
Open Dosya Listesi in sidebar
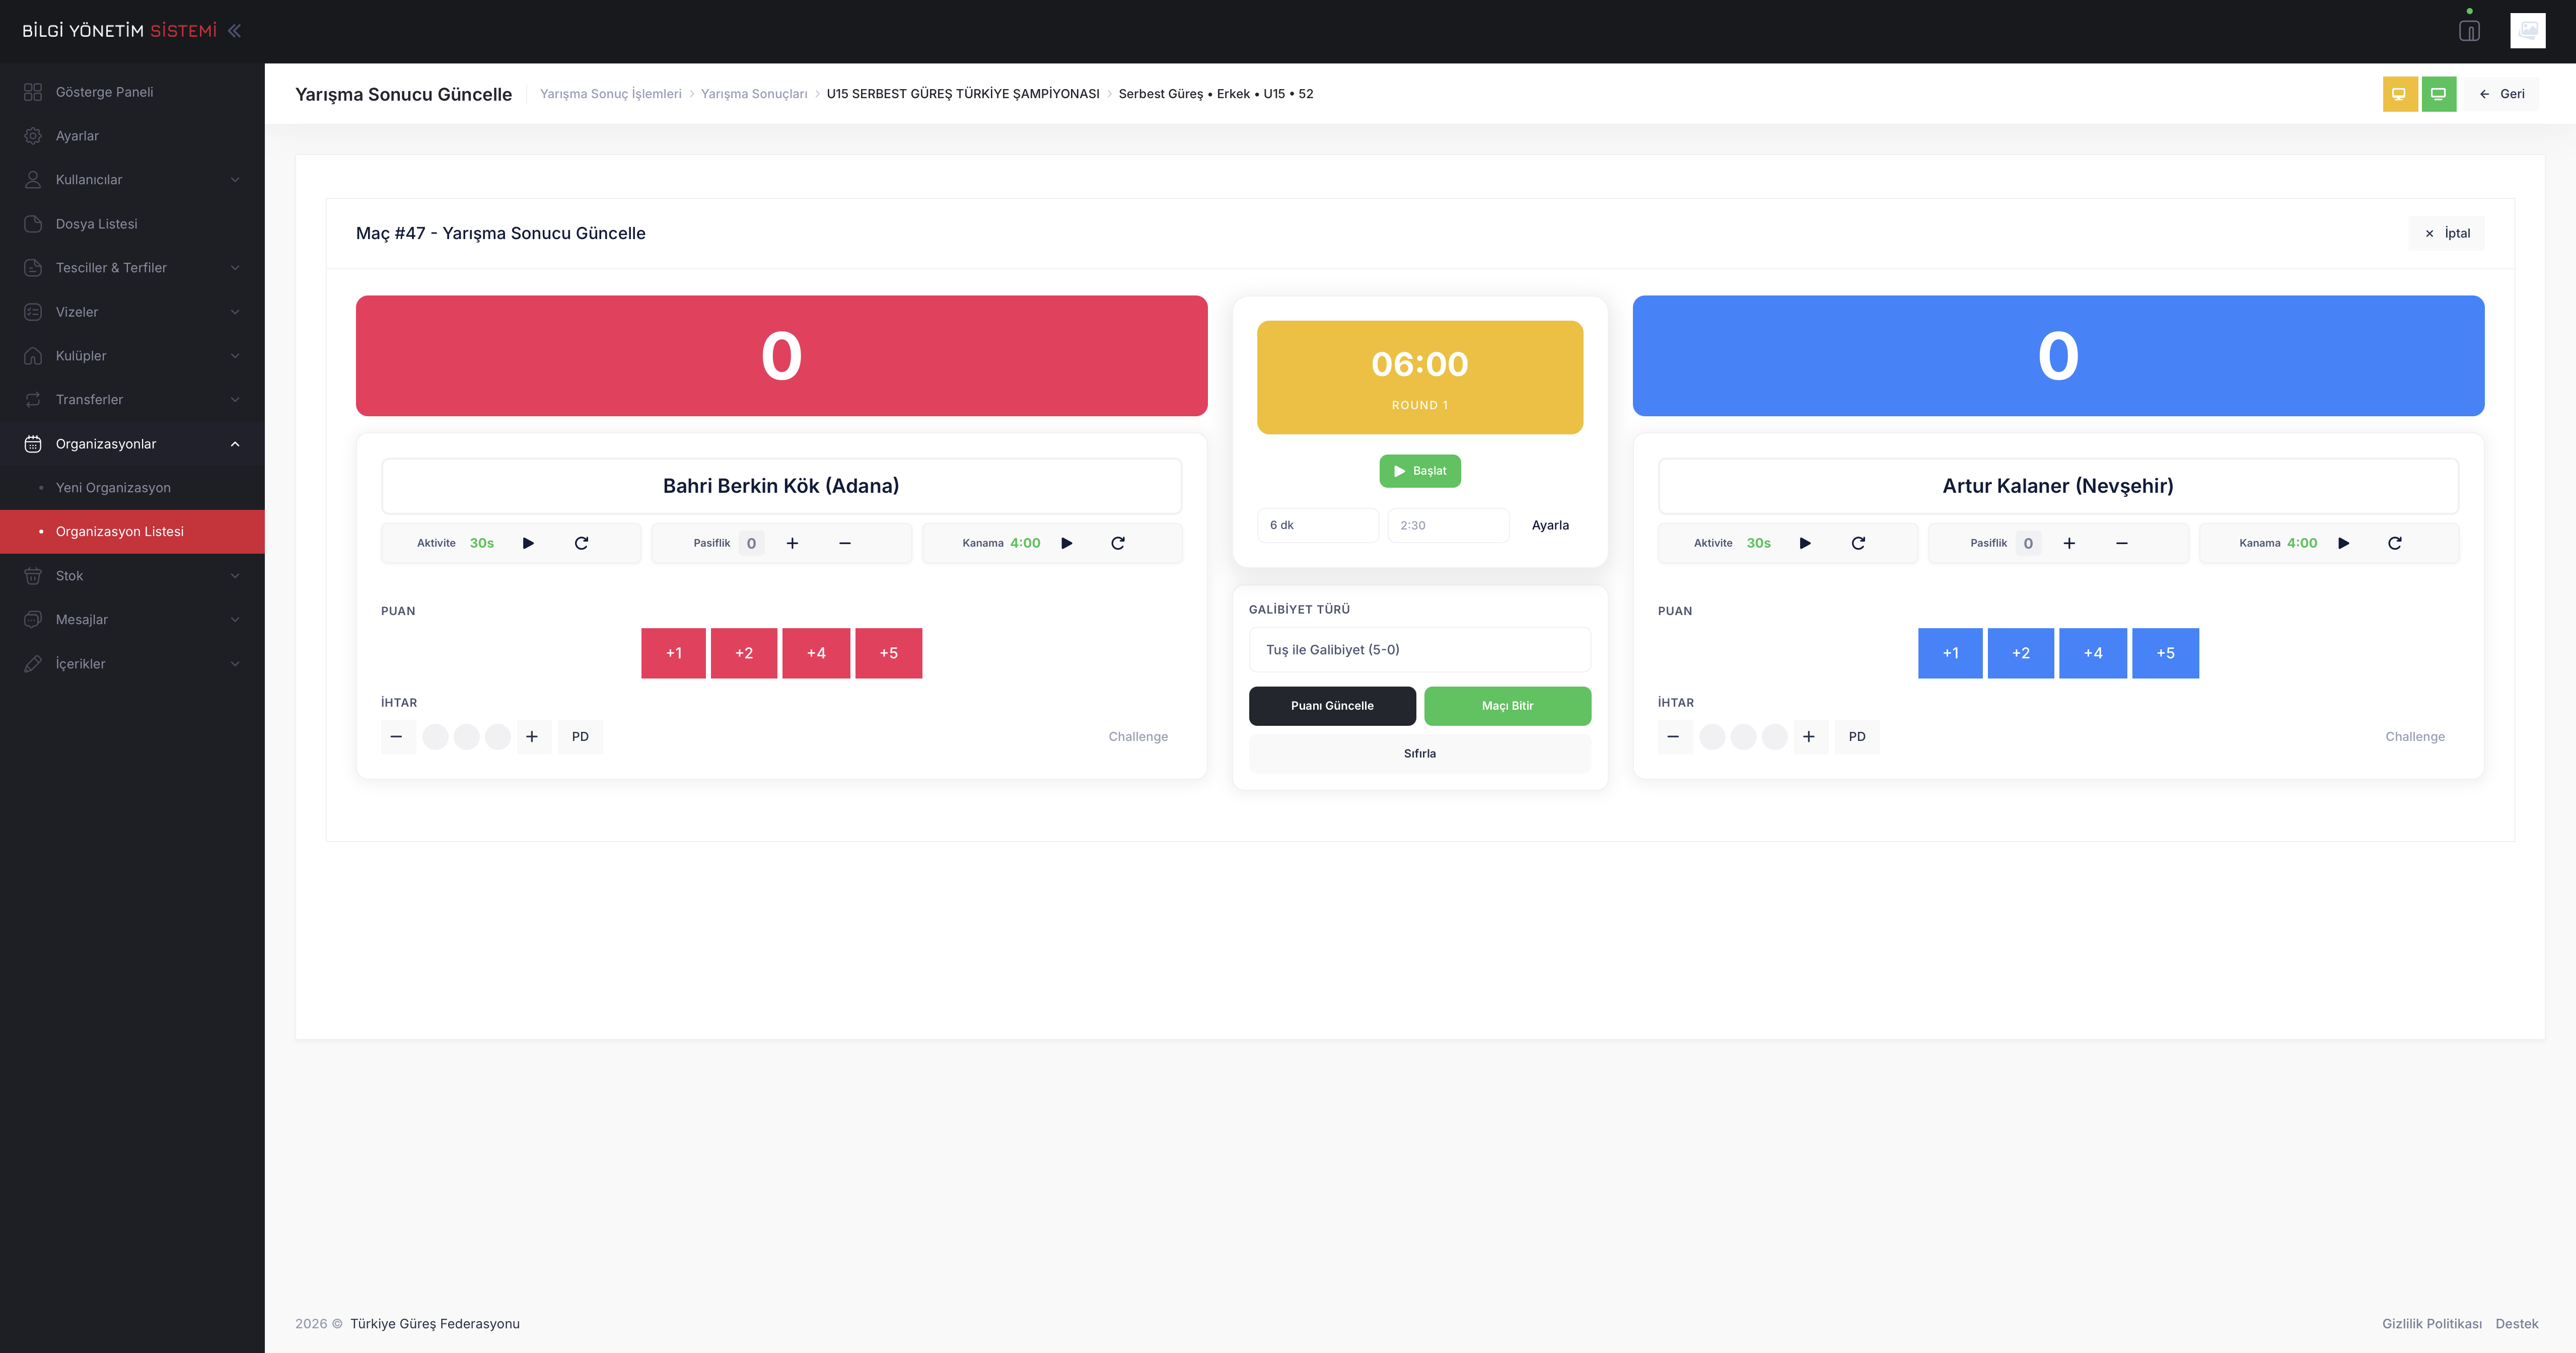[x=132, y=224]
